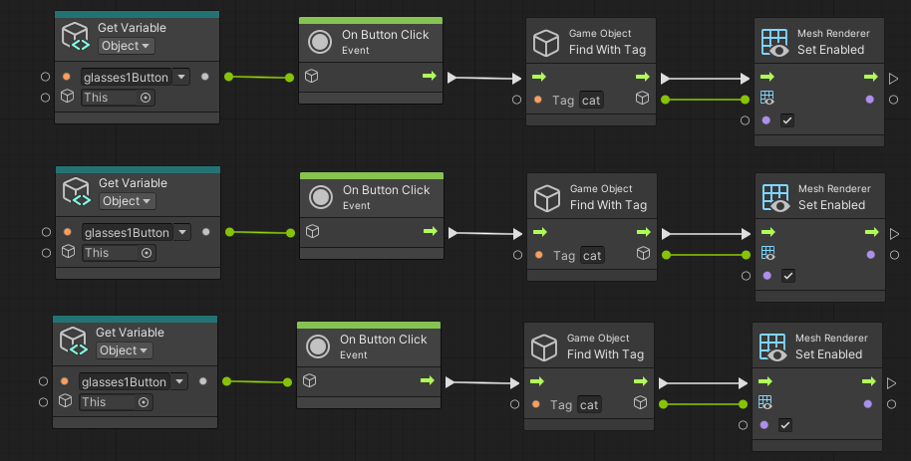The width and height of the screenshot is (911, 461).
Task: Click the middle row On Button Click event icon
Action: click(x=321, y=197)
